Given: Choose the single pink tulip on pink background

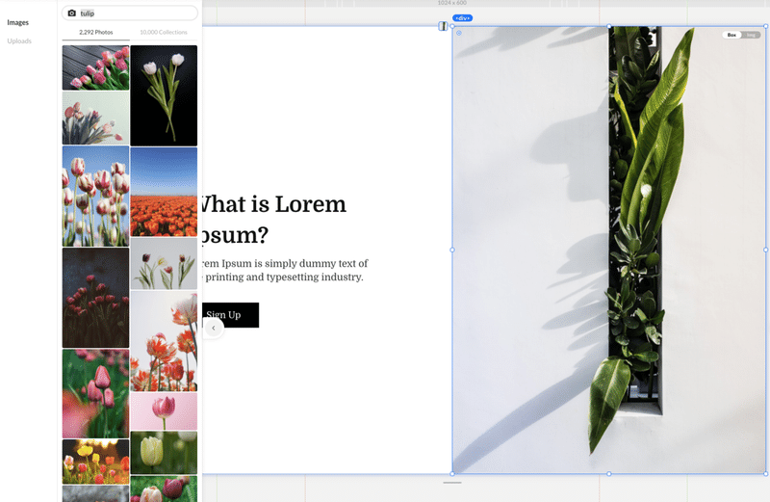Looking at the screenshot, I should [164, 411].
